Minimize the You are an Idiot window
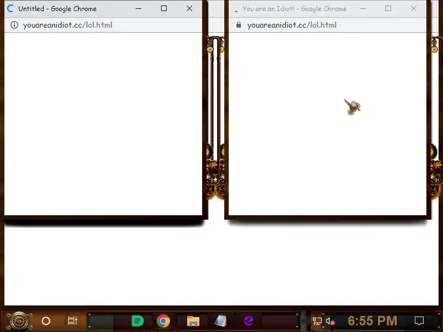This screenshot has width=443, height=332. (x=363, y=8)
